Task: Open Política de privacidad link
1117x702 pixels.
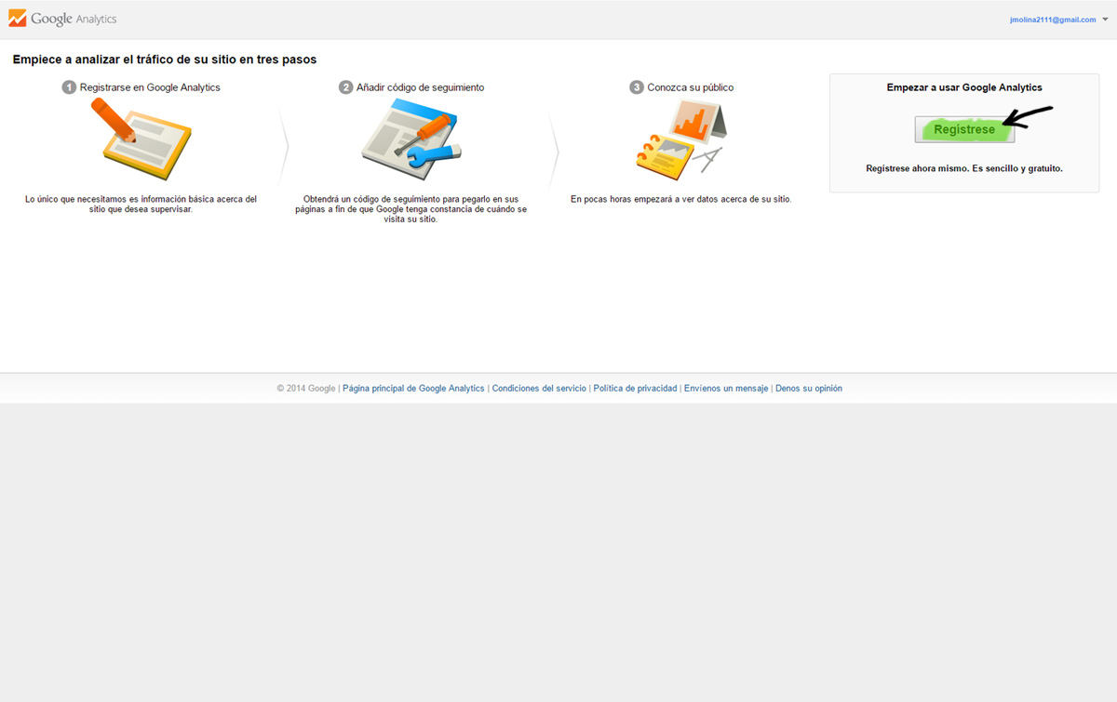Action: click(x=635, y=389)
